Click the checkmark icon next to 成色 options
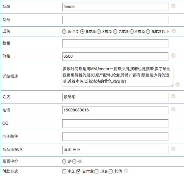Viewport: 184px width, 176px height. 174,31
